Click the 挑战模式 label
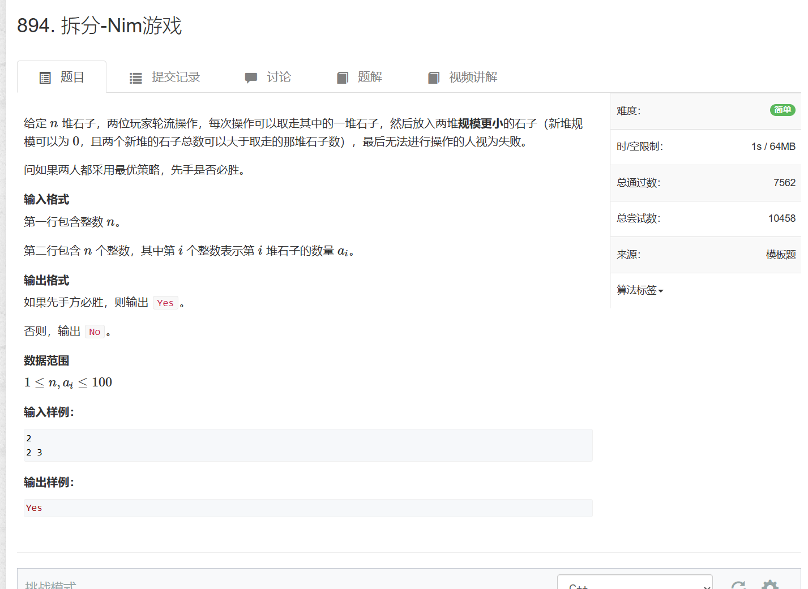 [x=50, y=584]
